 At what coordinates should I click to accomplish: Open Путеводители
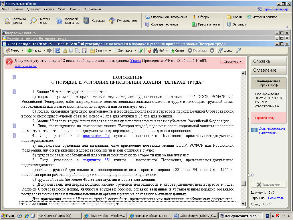[124, 21]
